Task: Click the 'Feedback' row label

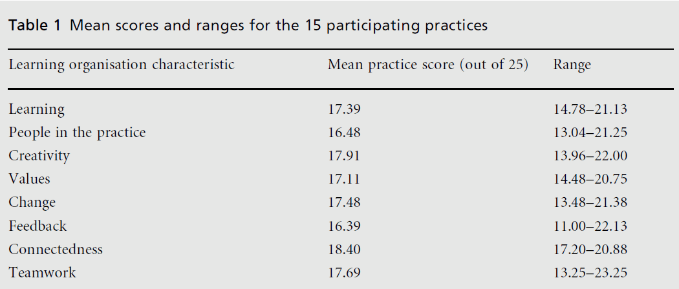Action: coord(38,226)
